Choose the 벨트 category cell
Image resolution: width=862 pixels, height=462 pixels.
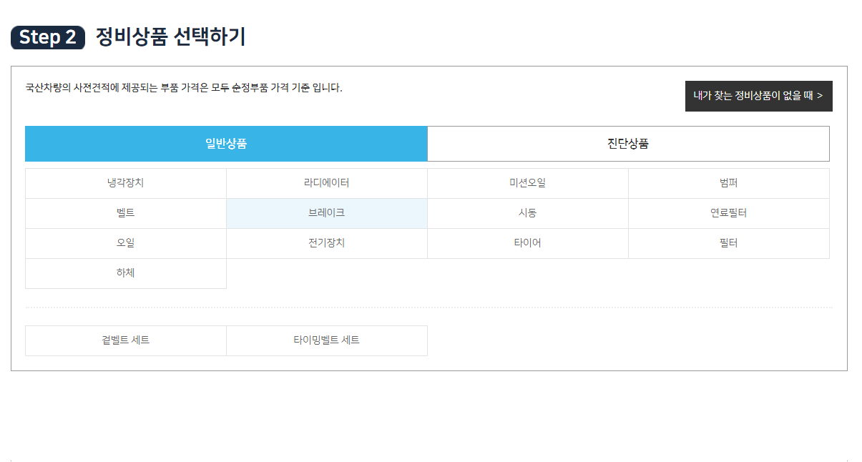click(x=126, y=213)
